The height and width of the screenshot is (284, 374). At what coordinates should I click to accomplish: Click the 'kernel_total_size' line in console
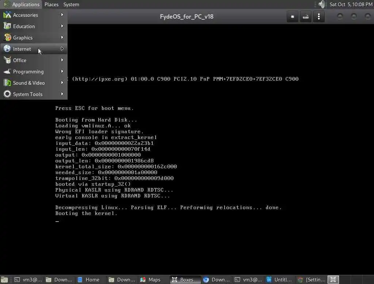click(116, 167)
